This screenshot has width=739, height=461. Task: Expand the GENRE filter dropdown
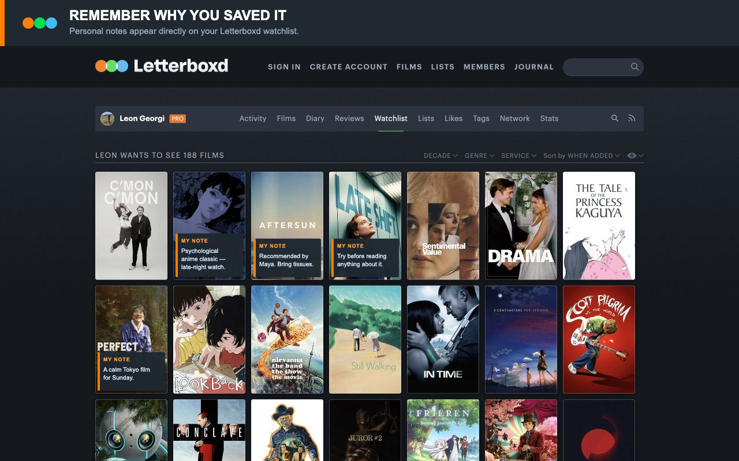[480, 156]
